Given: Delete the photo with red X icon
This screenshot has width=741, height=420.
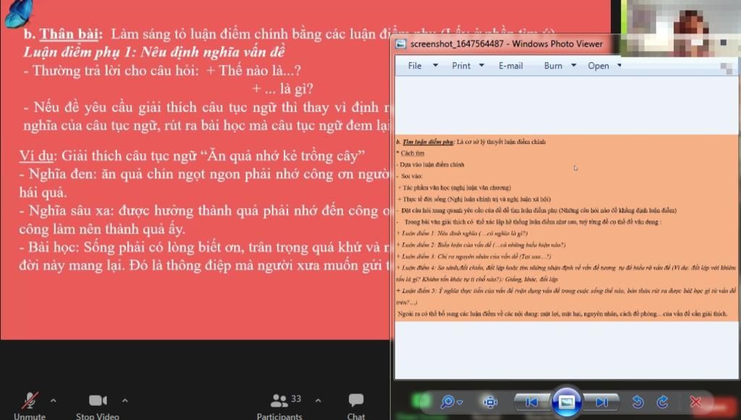Looking at the screenshot, I should (x=695, y=402).
